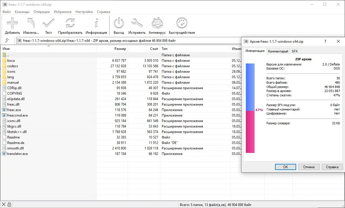
Task: Open the Преобразовать (Convert) tool
Action: (x=70, y=23)
